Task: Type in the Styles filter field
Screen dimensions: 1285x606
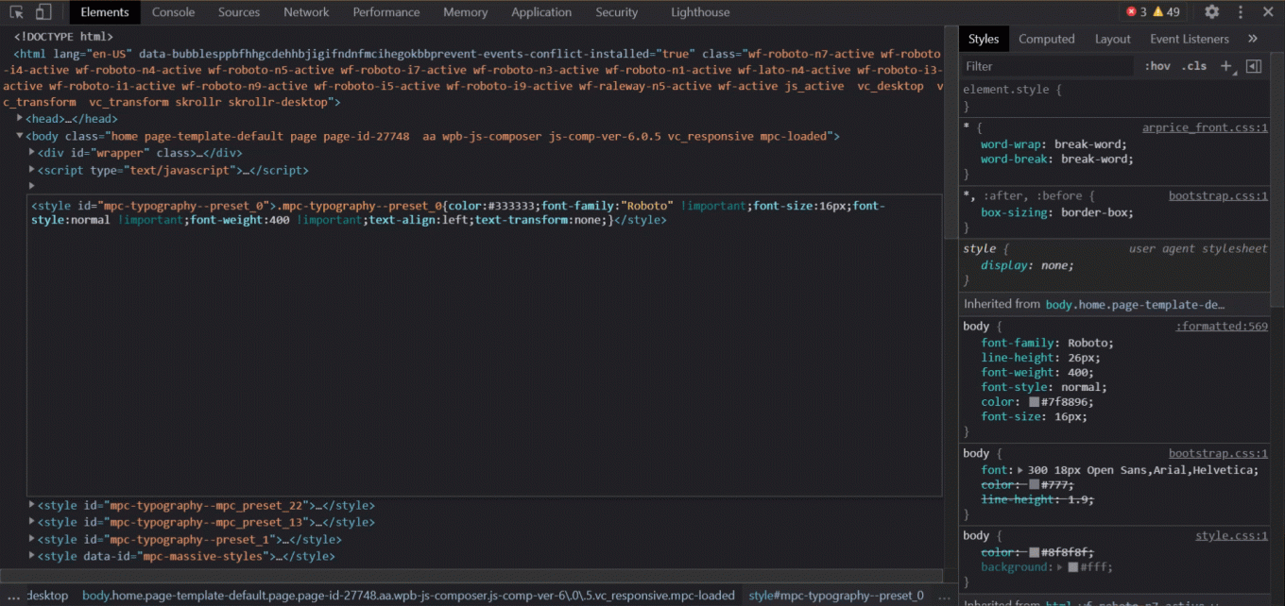Action: click(x=1044, y=65)
